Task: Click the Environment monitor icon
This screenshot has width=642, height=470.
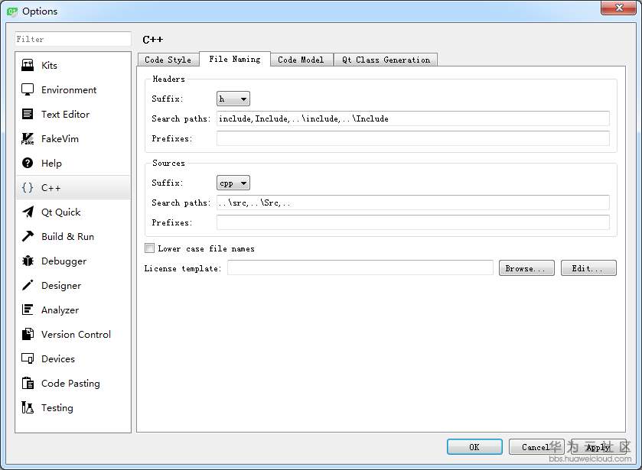Action: coord(28,89)
